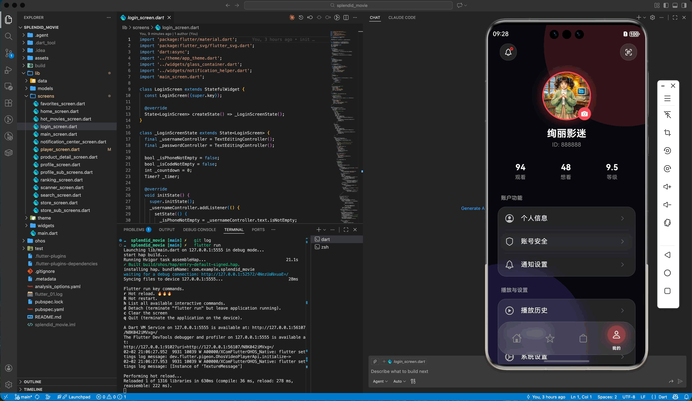Switch to the CLAUDE CODE tab
This screenshot has width=692, height=401.
(x=402, y=18)
